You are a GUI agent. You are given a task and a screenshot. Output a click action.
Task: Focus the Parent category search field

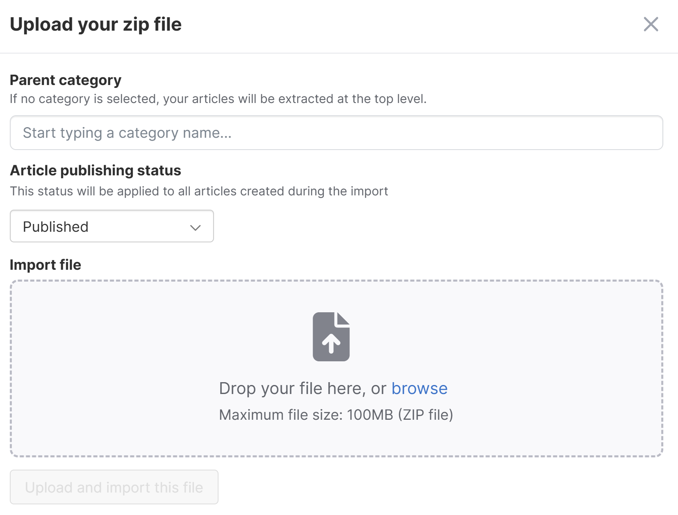pyautogui.click(x=336, y=133)
